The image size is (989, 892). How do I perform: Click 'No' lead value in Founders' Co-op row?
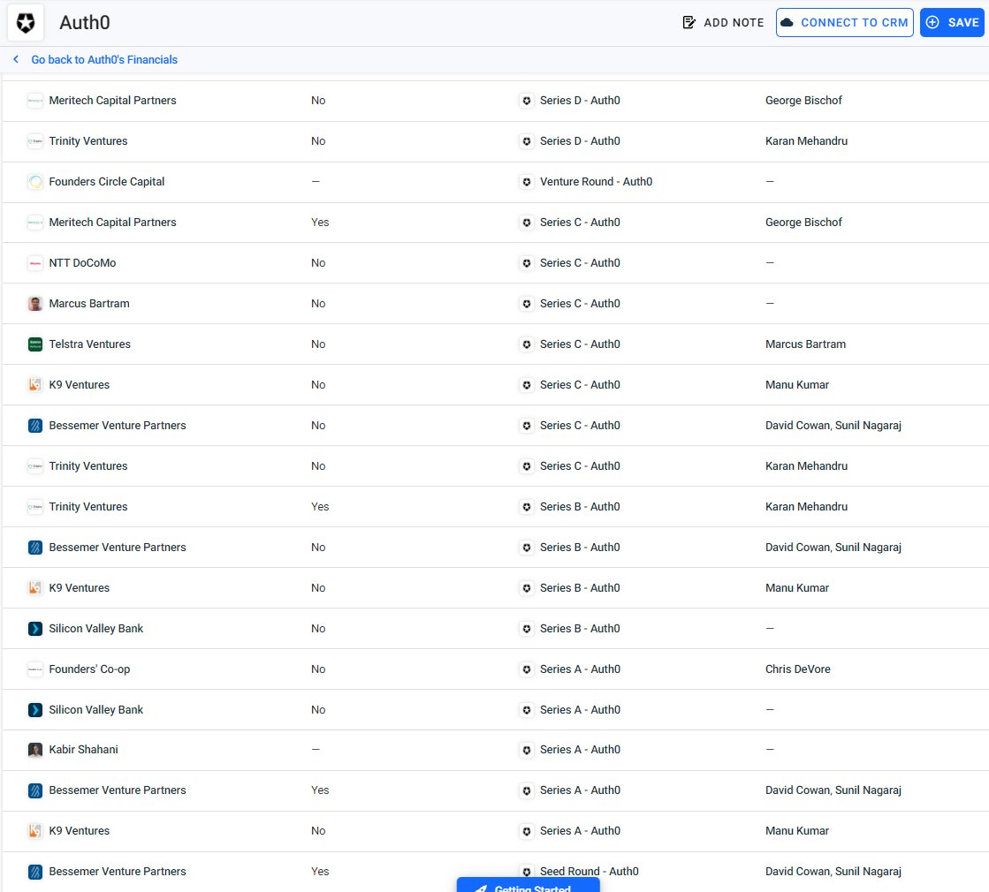click(318, 669)
